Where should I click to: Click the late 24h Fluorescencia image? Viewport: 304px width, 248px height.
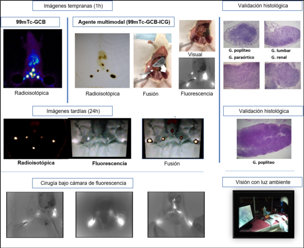pos(101,139)
